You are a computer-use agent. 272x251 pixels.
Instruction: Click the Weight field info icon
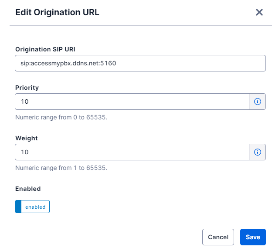pyautogui.click(x=258, y=152)
